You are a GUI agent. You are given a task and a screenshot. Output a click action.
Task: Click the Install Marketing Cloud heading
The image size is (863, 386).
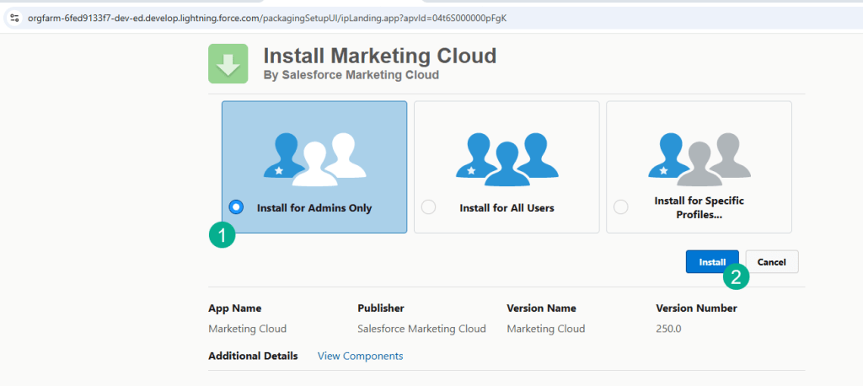(379, 56)
